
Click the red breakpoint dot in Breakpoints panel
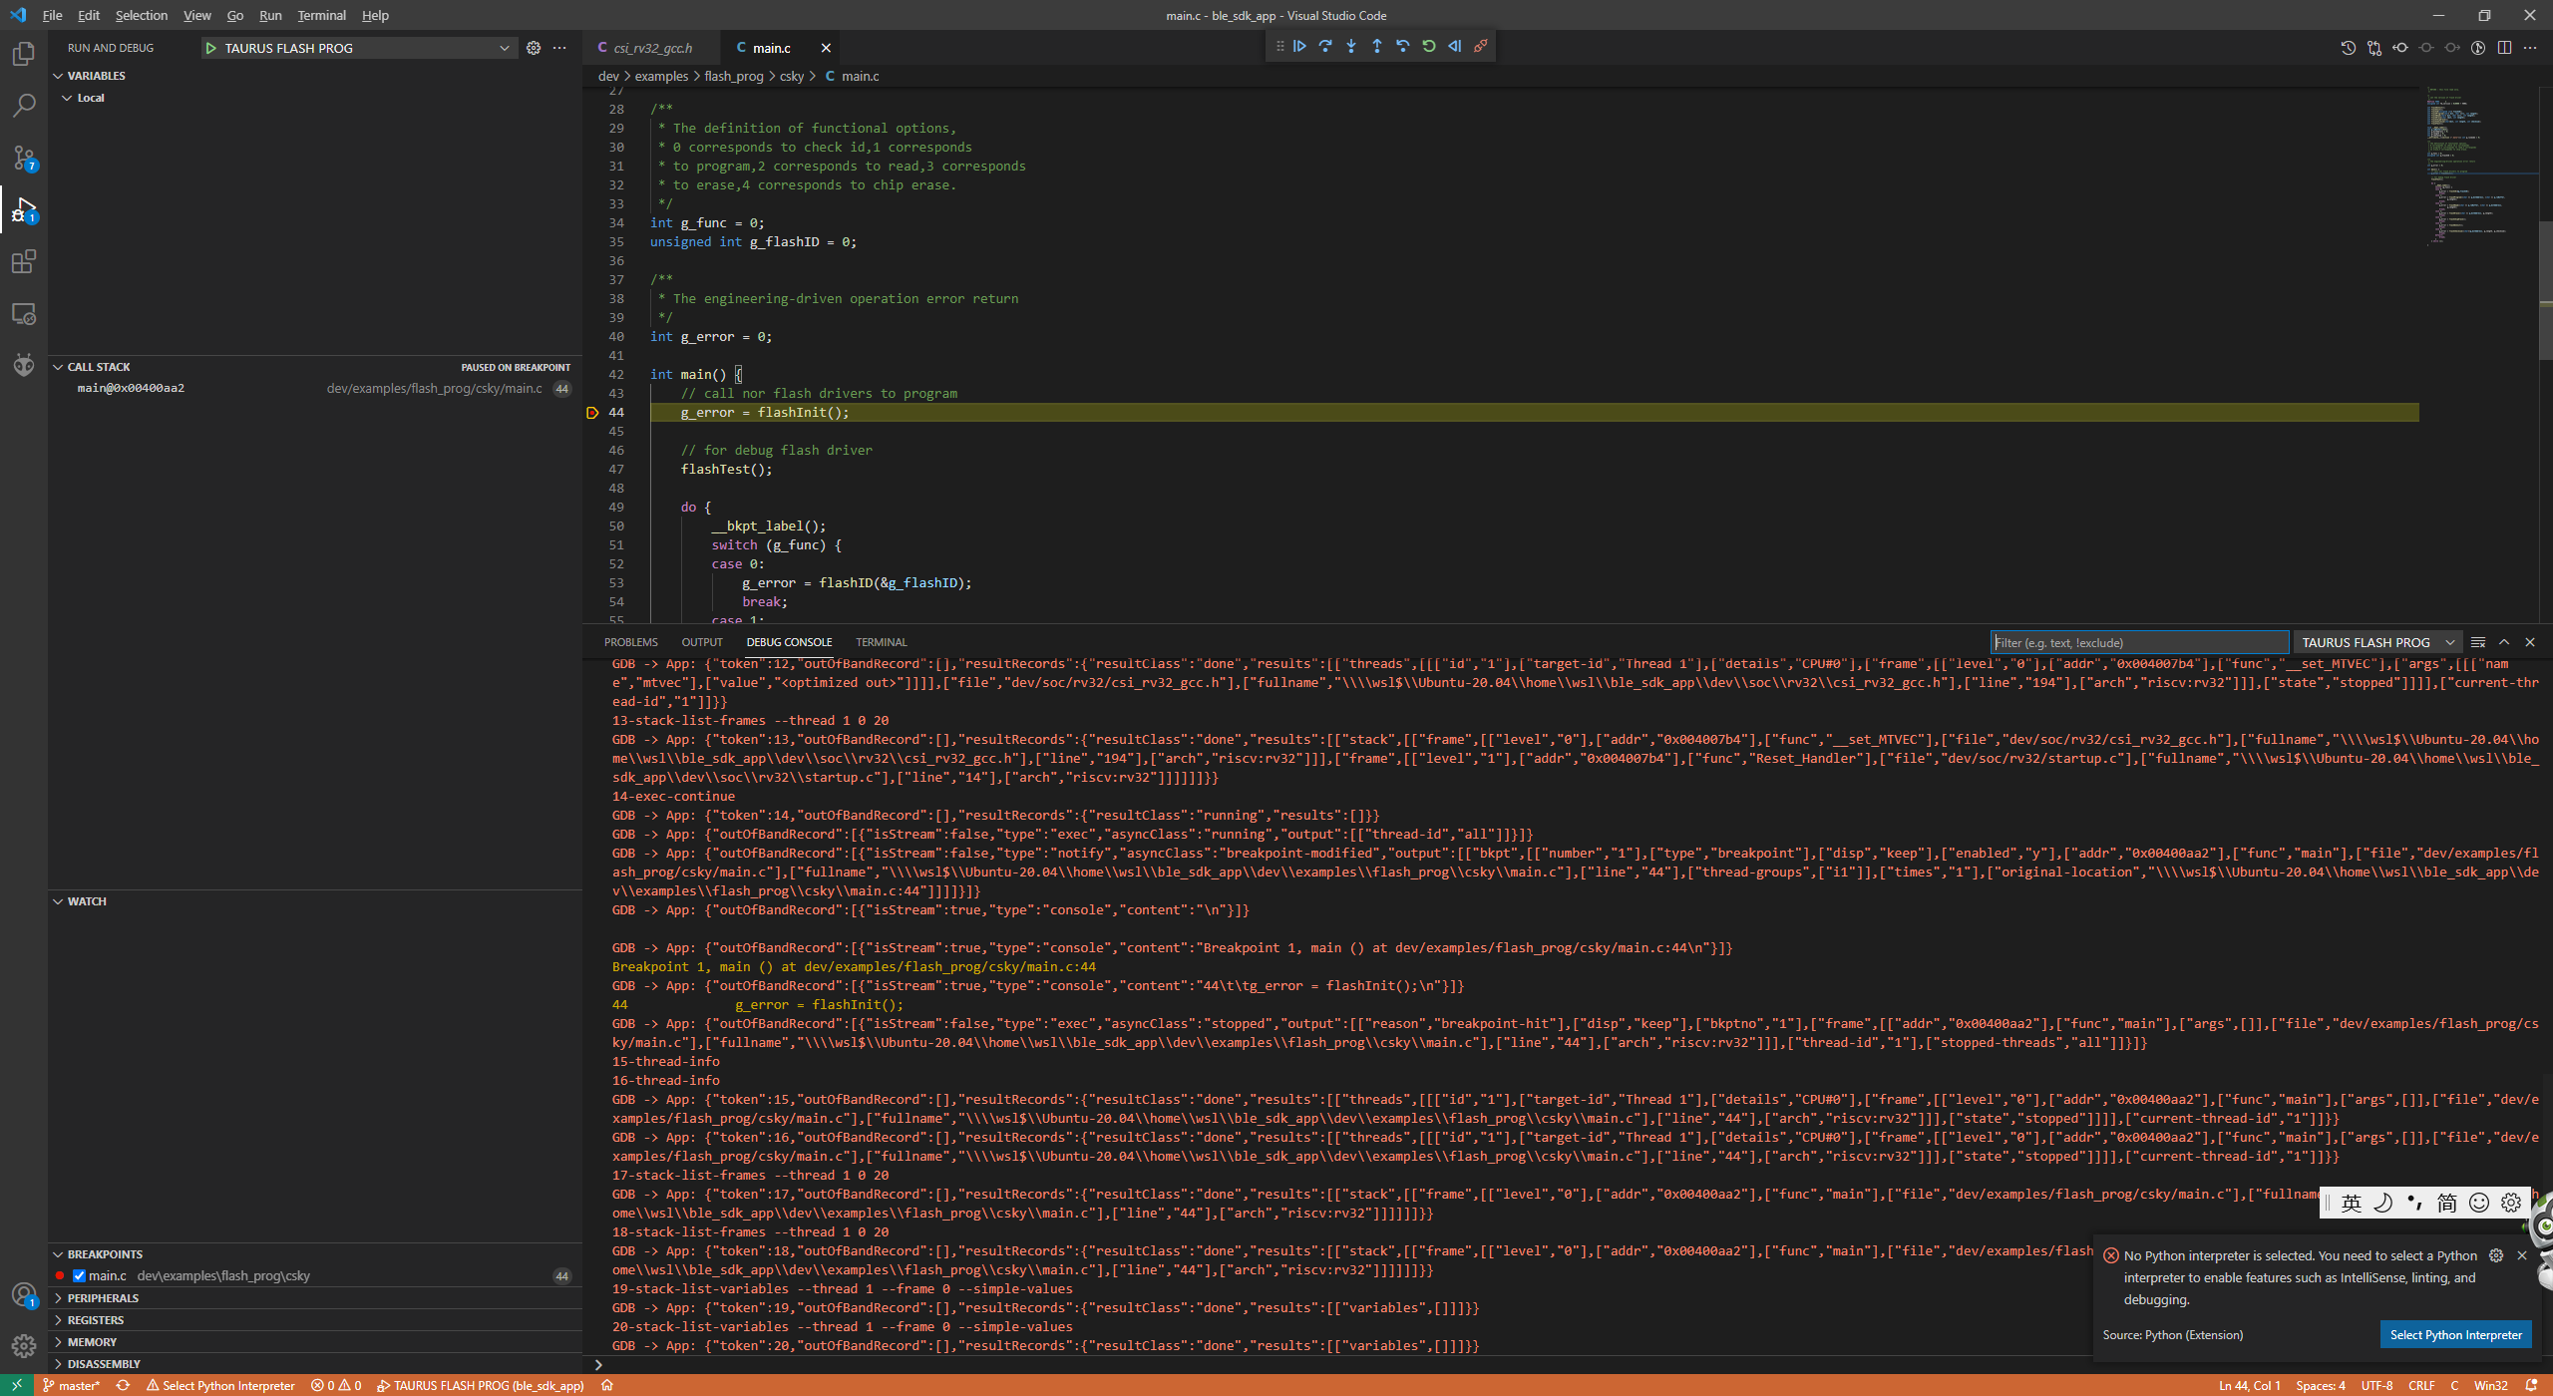coord(60,1274)
